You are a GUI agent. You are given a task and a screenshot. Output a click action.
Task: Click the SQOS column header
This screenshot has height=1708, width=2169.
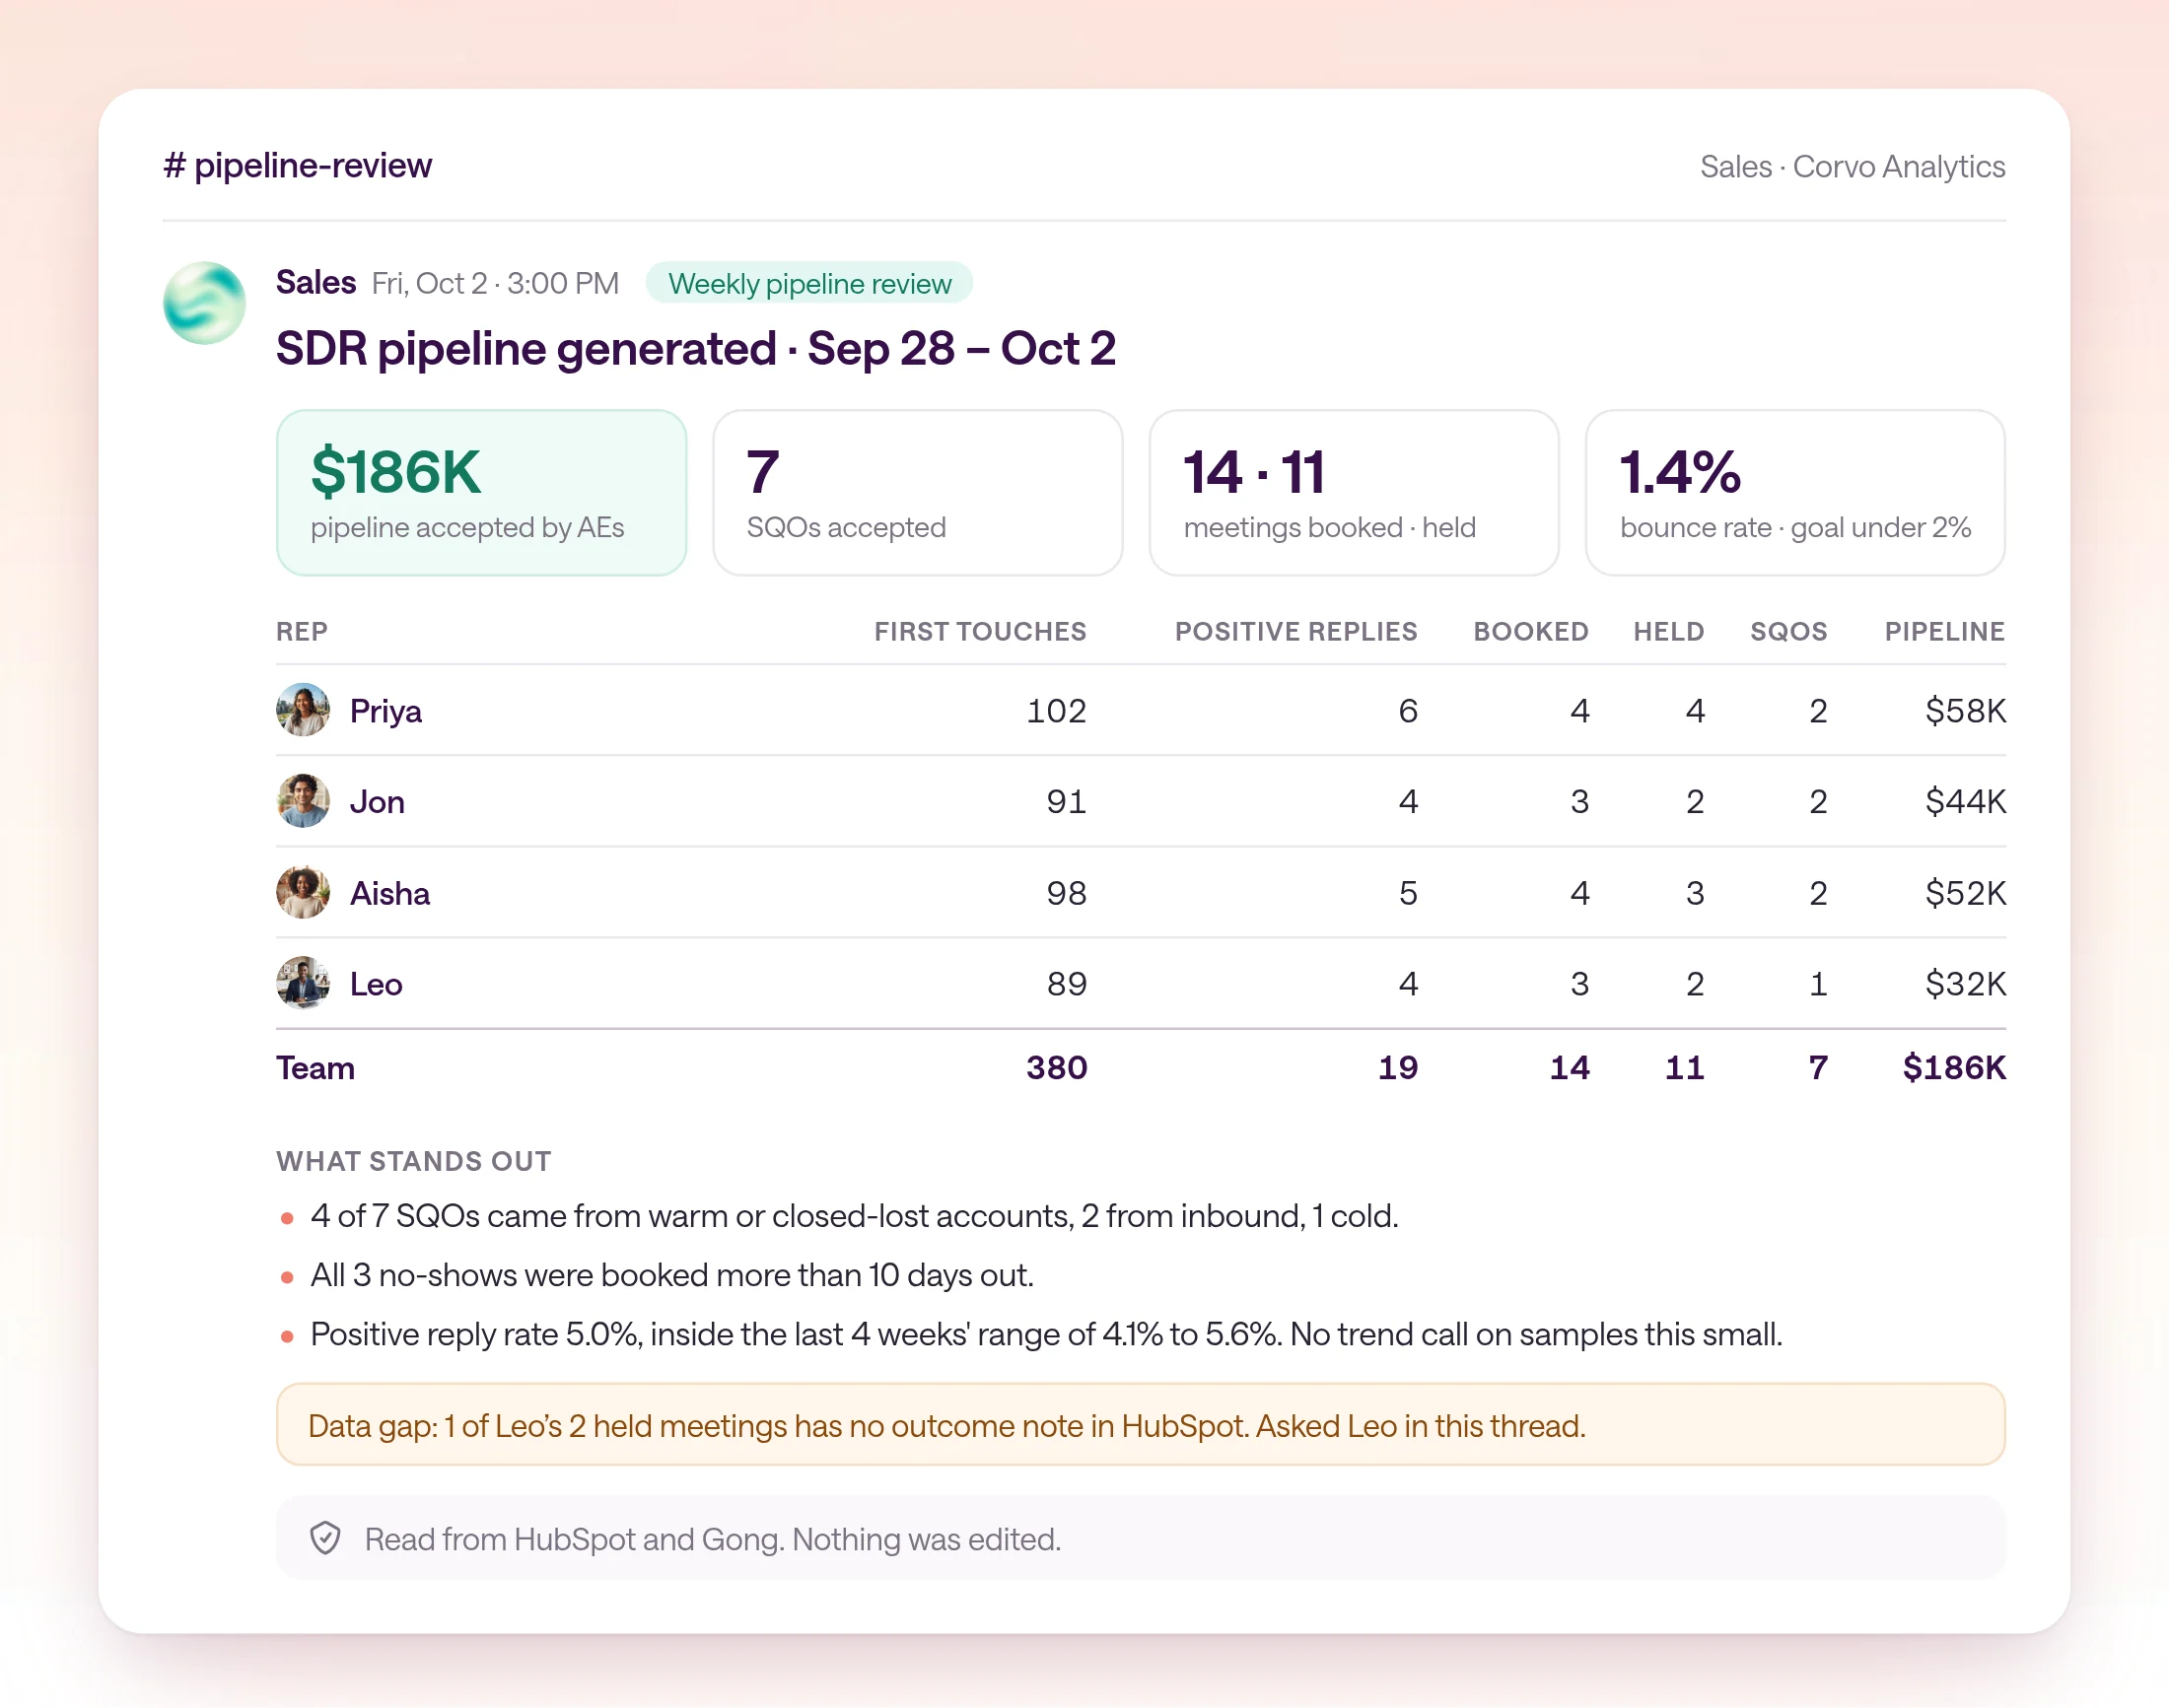click(x=1787, y=632)
